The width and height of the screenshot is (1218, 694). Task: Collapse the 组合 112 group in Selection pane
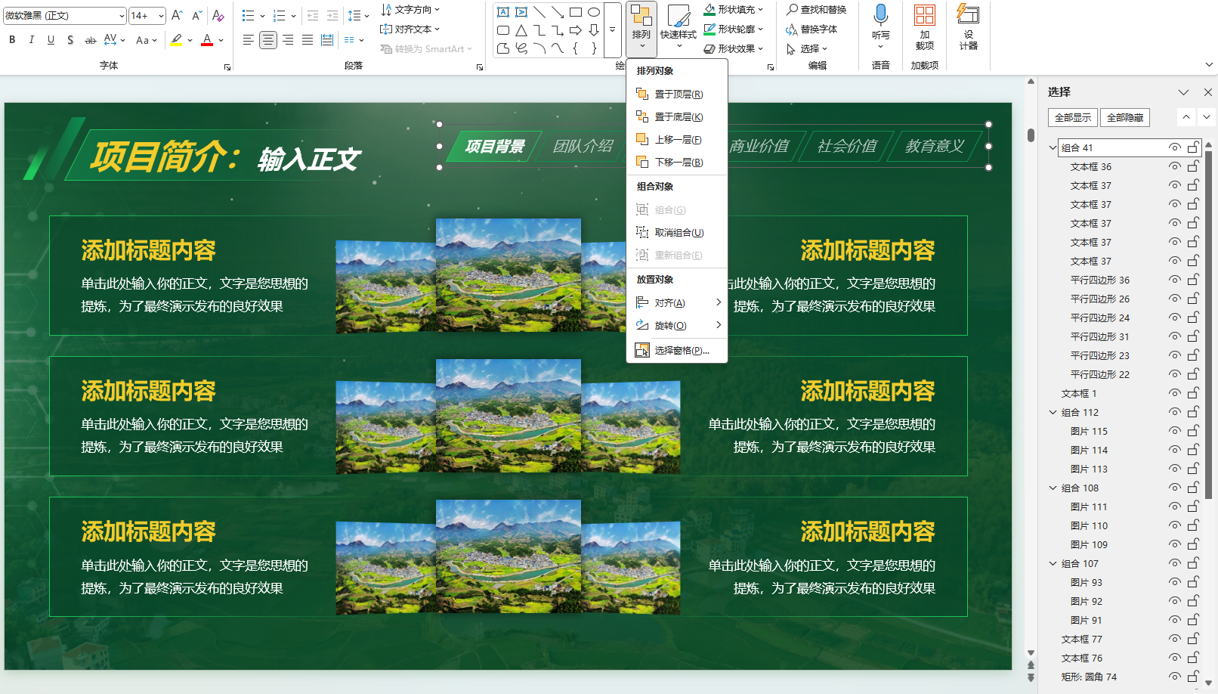[1053, 412]
